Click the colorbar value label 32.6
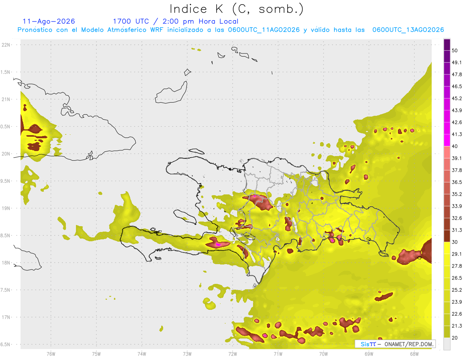This screenshot has height=359, width=465. pyautogui.click(x=457, y=218)
